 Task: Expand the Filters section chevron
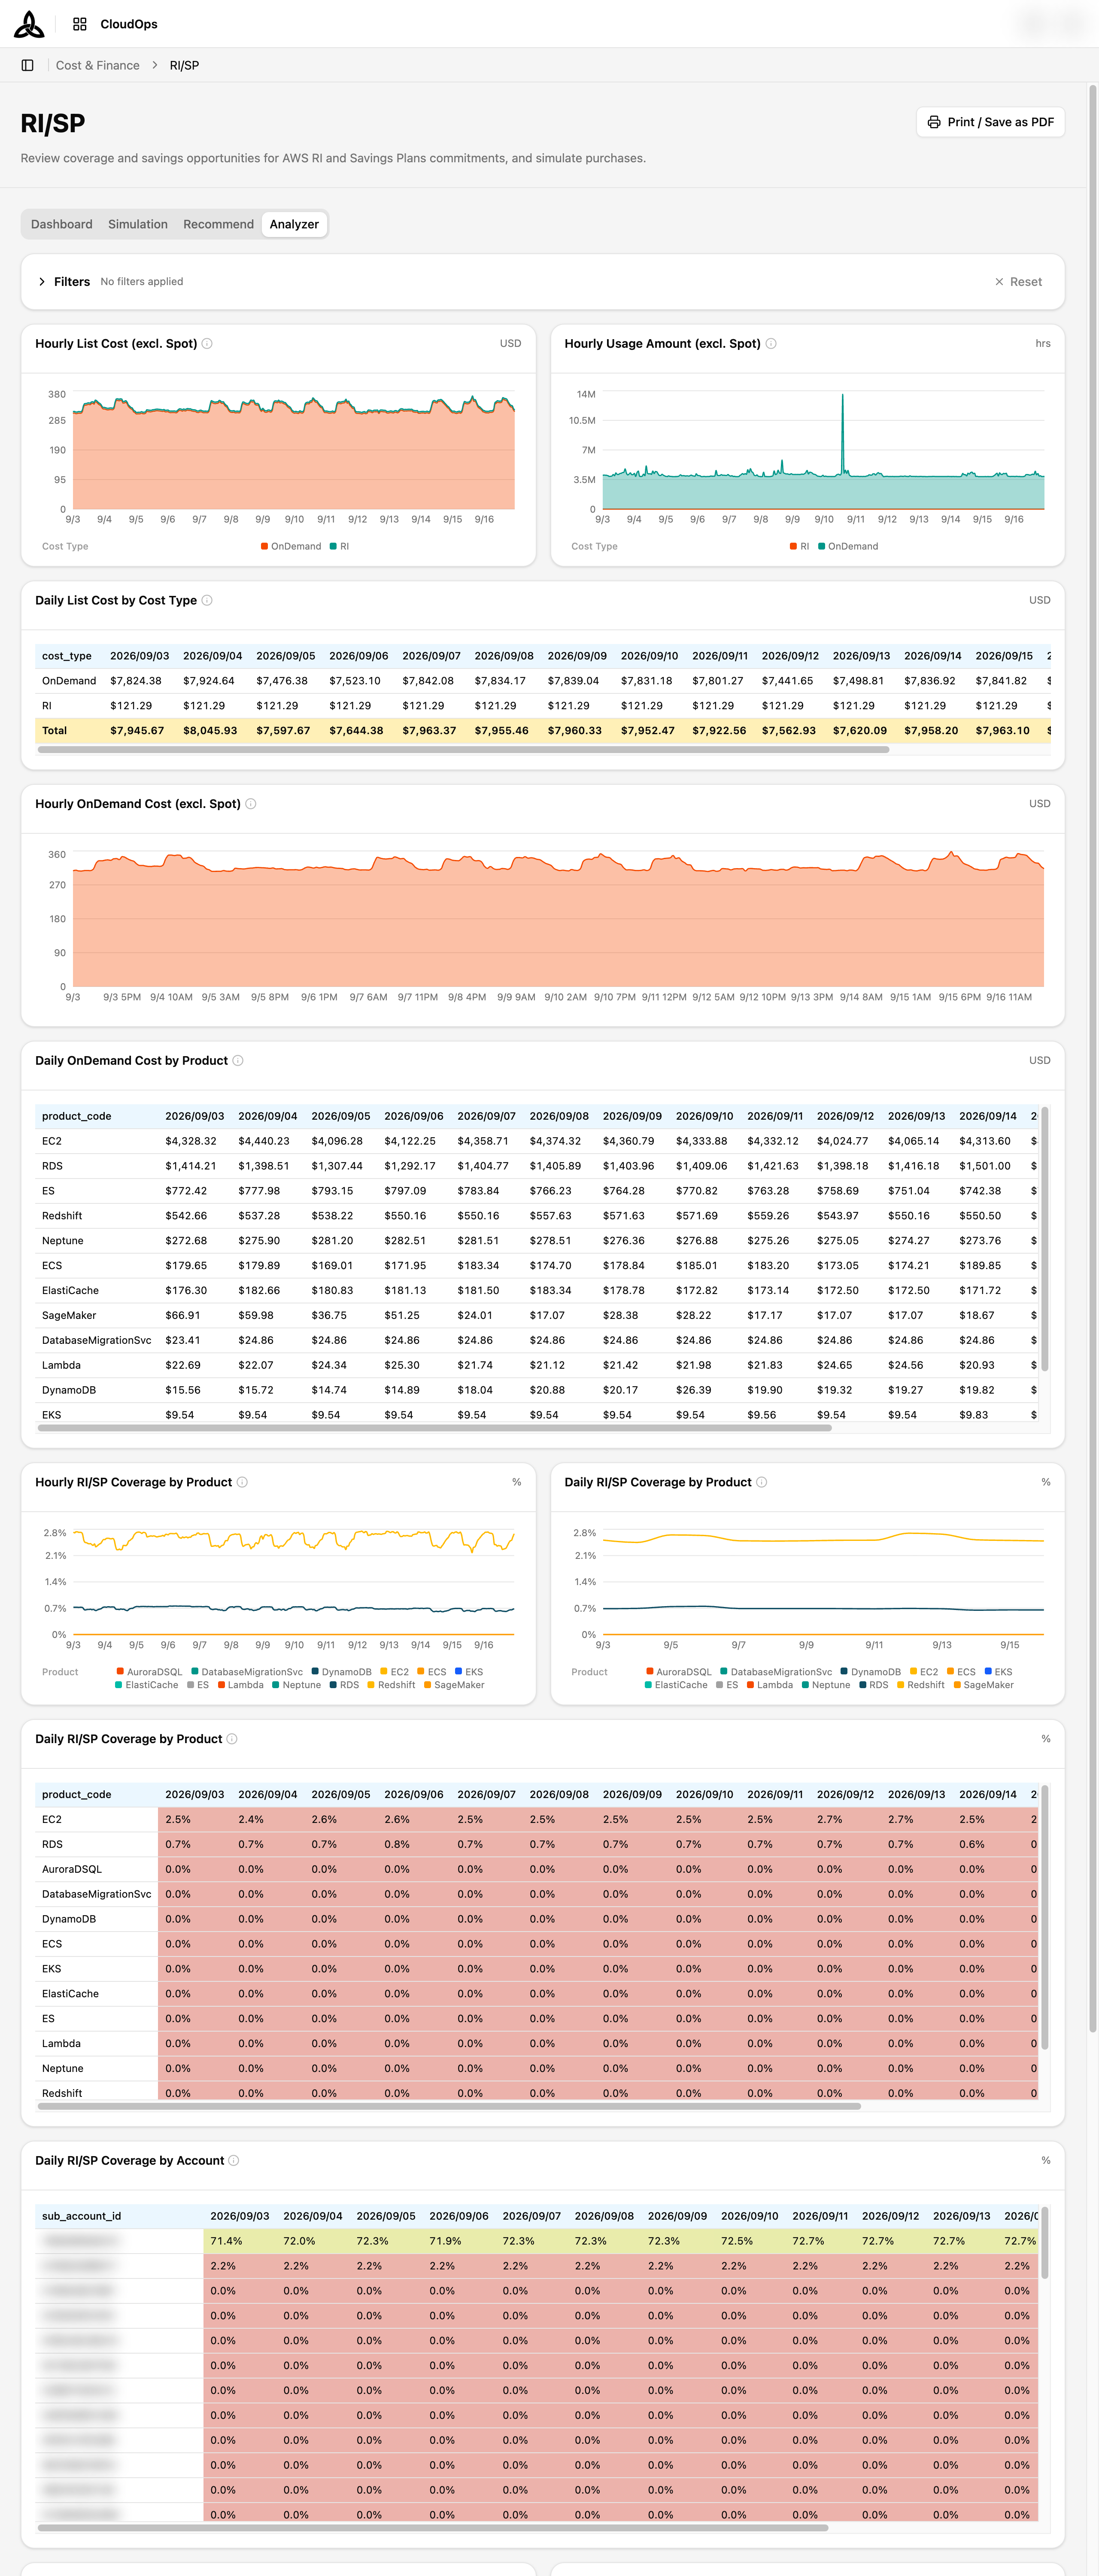point(42,282)
